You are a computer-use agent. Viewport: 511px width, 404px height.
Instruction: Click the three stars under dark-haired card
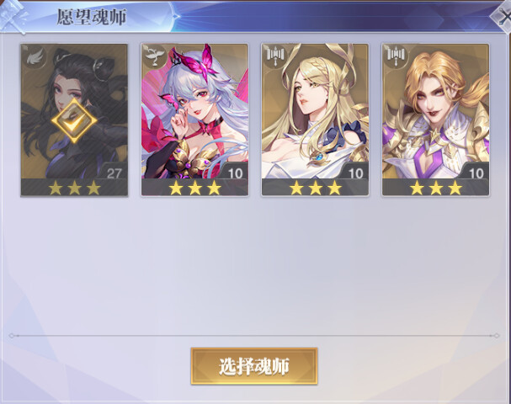click(x=74, y=188)
